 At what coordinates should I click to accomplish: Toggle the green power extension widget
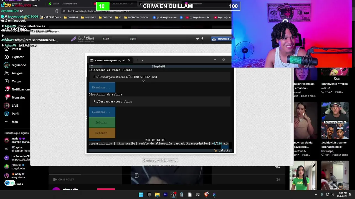[12, 183]
